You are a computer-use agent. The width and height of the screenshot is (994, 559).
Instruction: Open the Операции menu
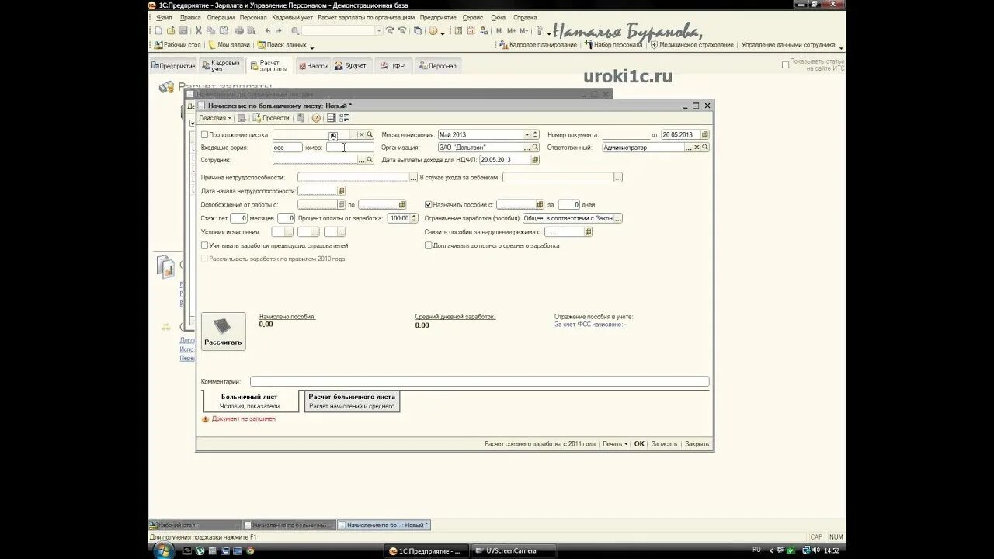[x=221, y=17]
